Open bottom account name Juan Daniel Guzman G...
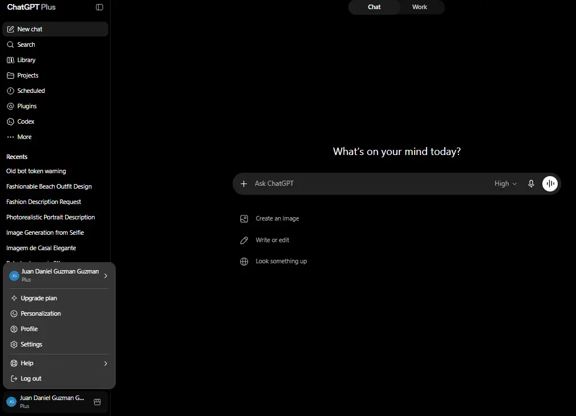This screenshot has width=576, height=416. (x=52, y=398)
